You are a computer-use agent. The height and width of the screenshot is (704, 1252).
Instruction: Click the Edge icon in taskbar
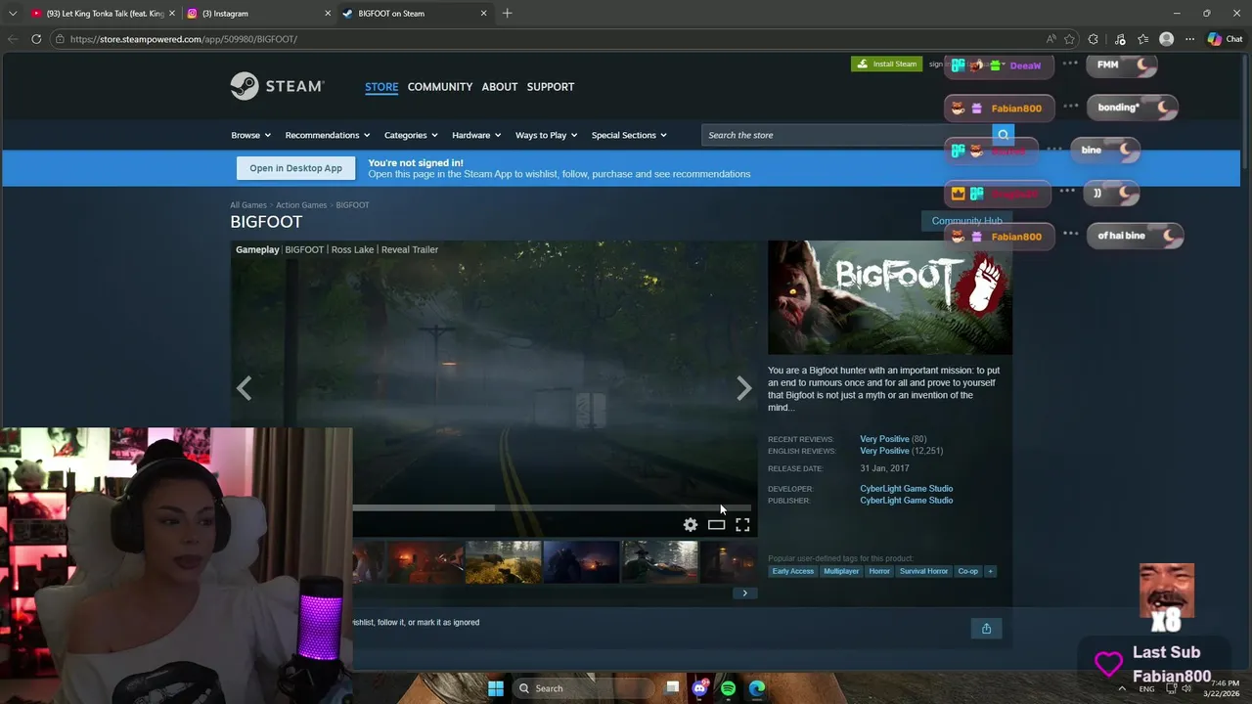(x=757, y=688)
